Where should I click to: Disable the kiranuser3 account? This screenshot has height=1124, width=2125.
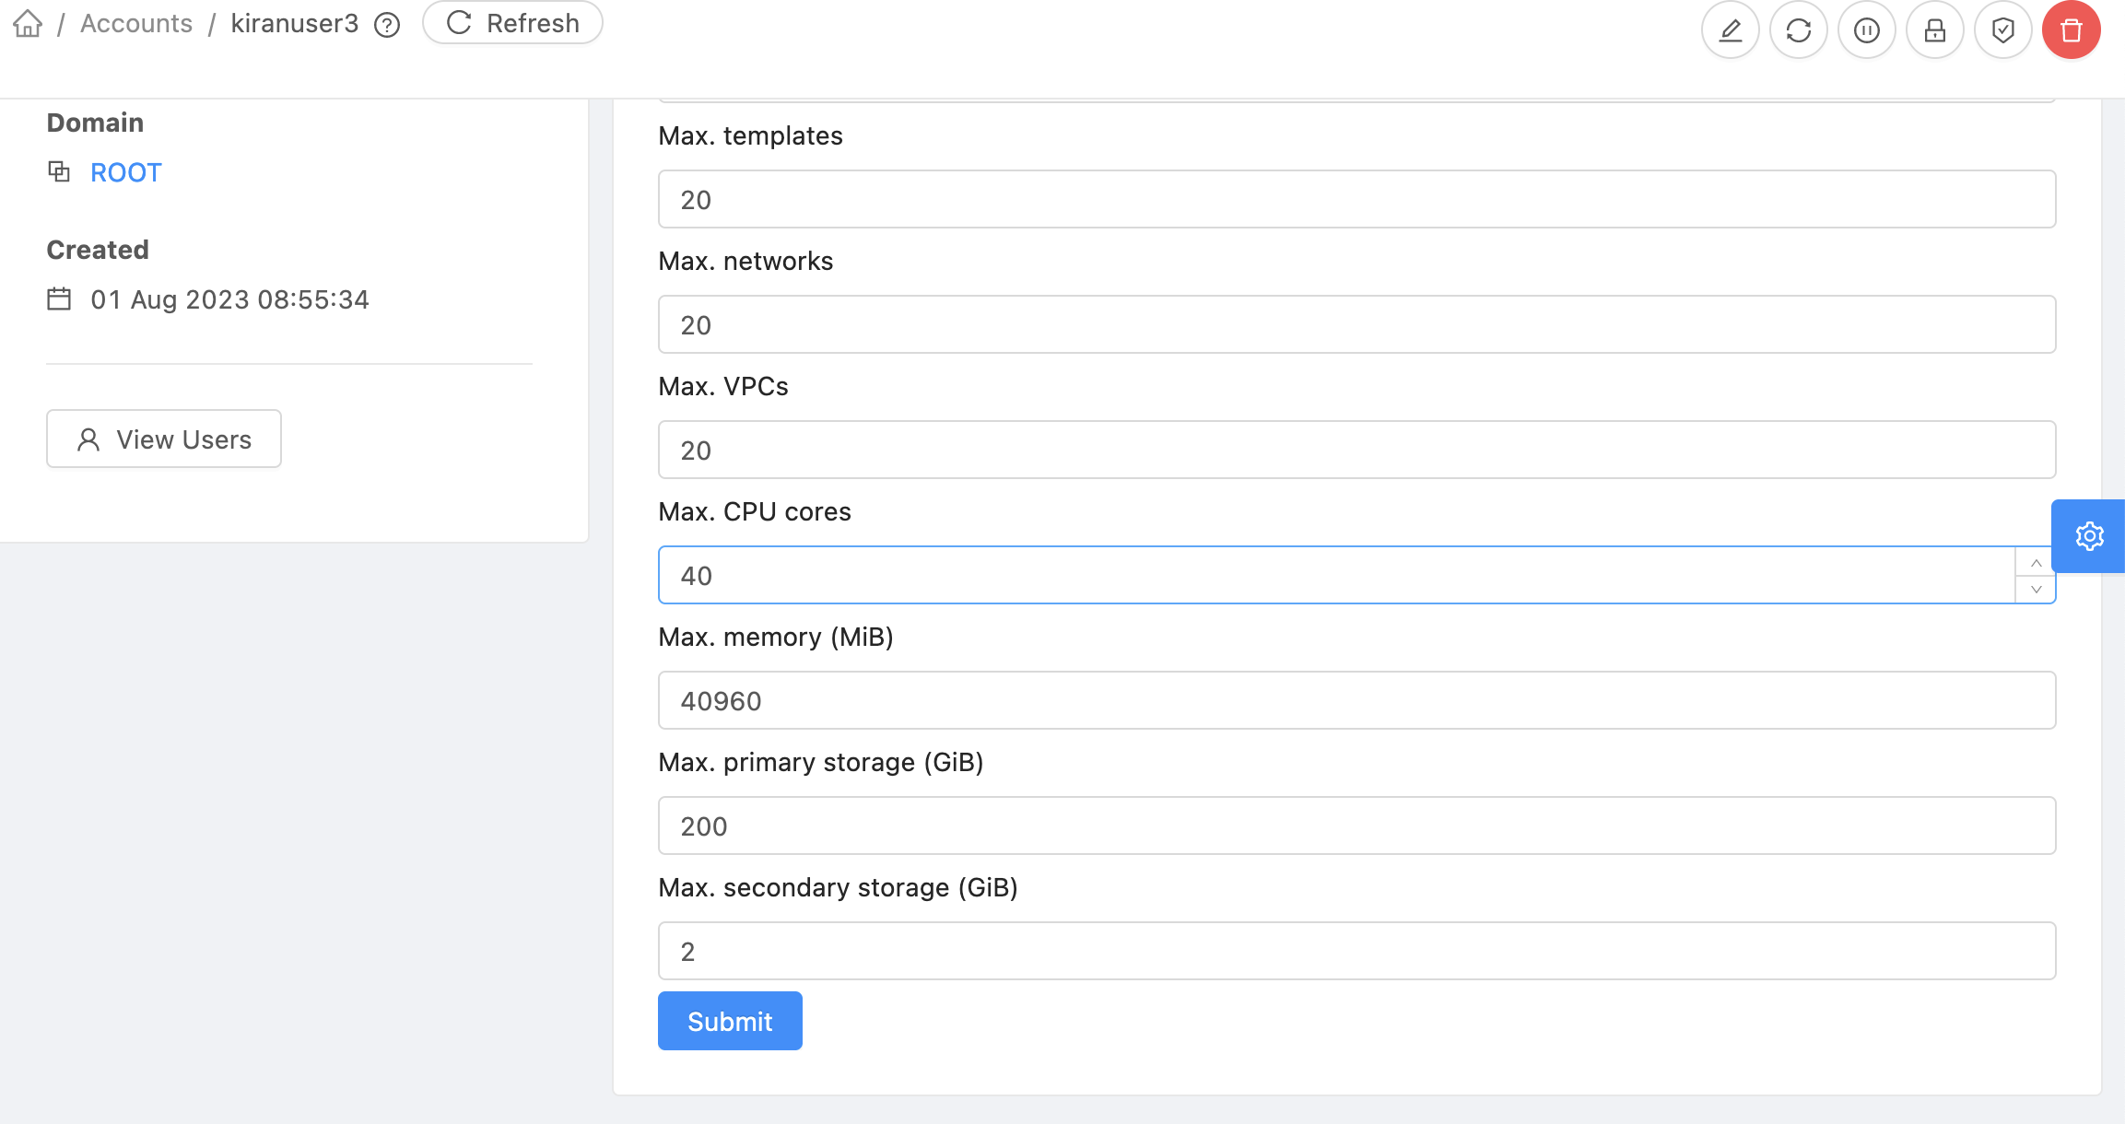pyautogui.click(x=1866, y=29)
